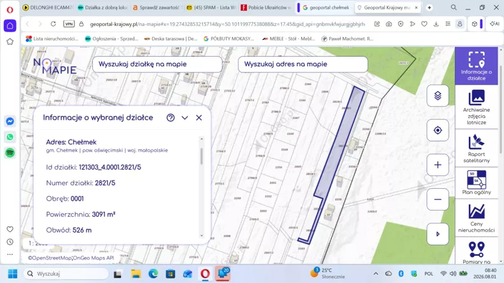Open history clock in Opera sidebar
504x283 pixels.
point(10,242)
